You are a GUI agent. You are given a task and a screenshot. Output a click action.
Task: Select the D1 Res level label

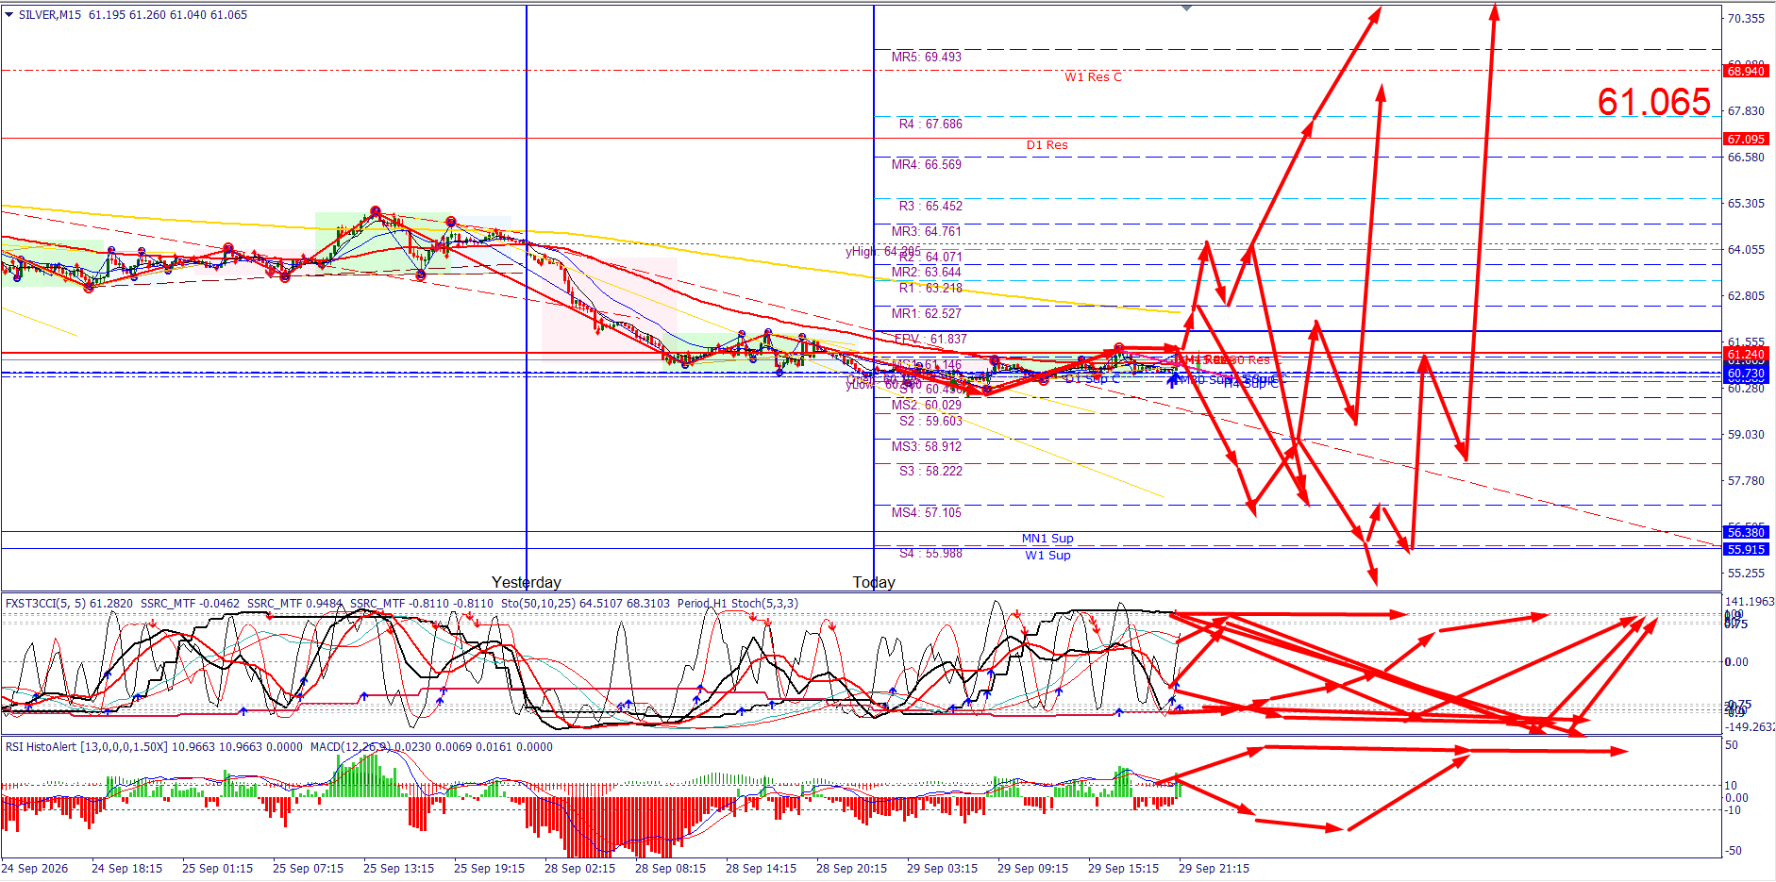(1047, 145)
